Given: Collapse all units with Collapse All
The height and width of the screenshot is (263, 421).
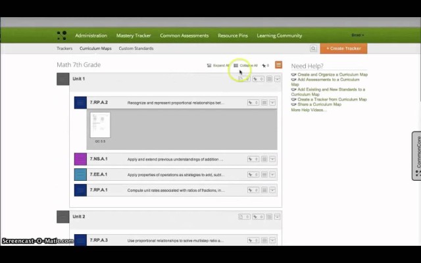Looking at the screenshot, I should [245, 66].
